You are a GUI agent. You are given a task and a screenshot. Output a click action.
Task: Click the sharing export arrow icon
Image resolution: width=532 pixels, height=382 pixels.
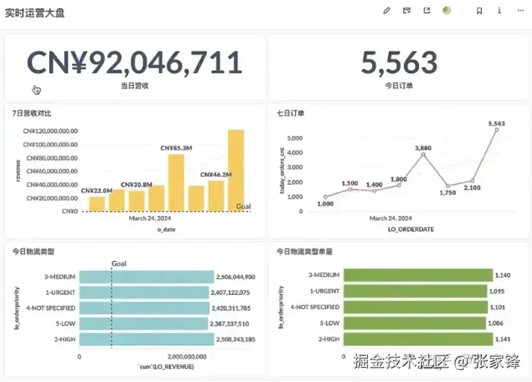(427, 11)
